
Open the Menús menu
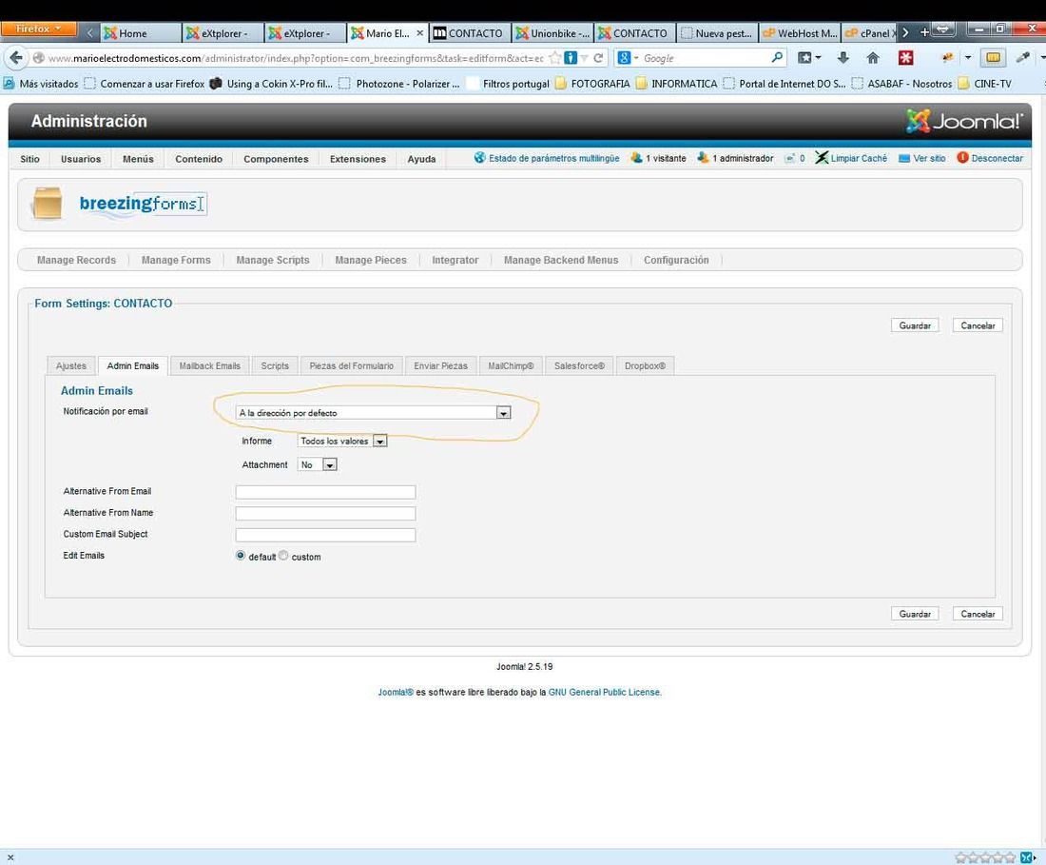[138, 159]
